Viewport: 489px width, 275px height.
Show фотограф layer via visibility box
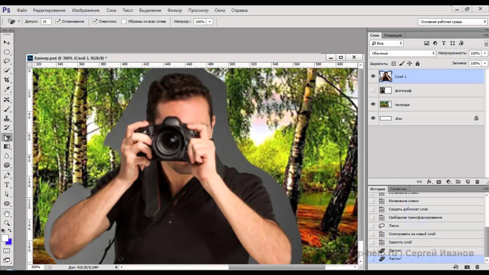click(x=373, y=91)
